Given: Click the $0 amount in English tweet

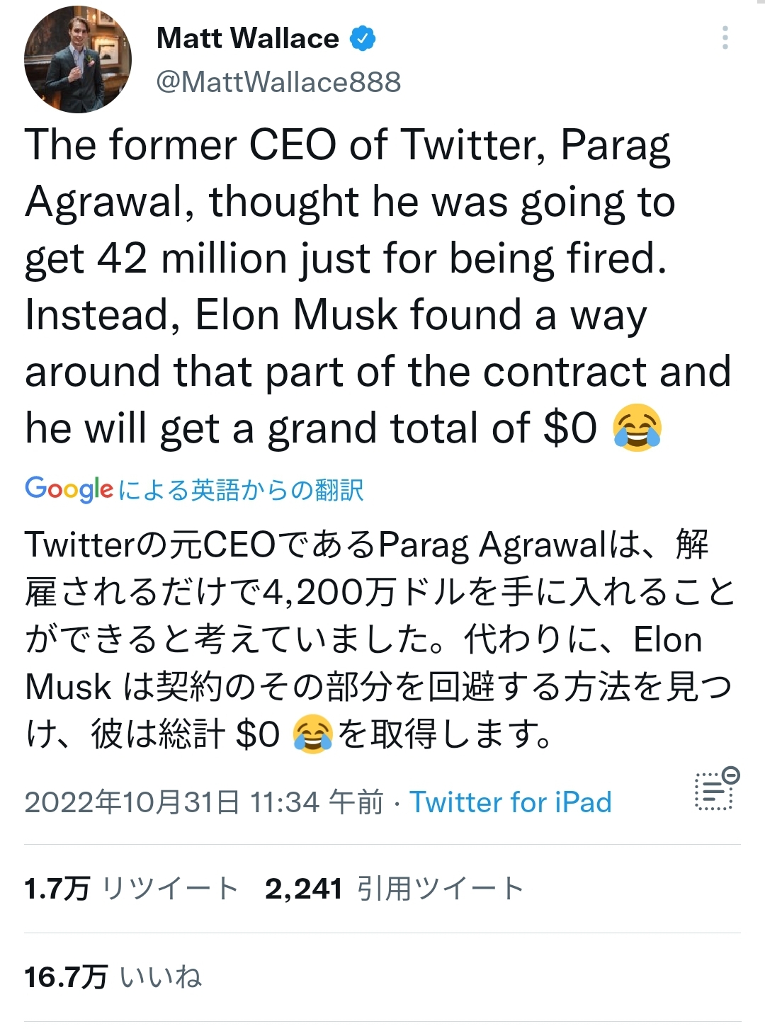Looking at the screenshot, I should (x=570, y=428).
